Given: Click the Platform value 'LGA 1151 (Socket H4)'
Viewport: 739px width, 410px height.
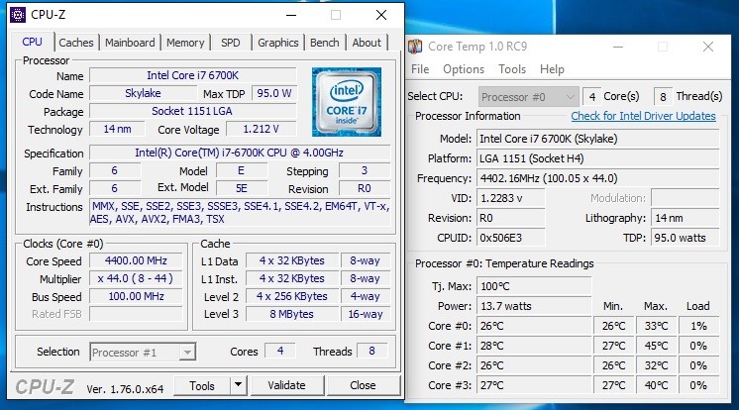Looking at the screenshot, I should click(598, 158).
